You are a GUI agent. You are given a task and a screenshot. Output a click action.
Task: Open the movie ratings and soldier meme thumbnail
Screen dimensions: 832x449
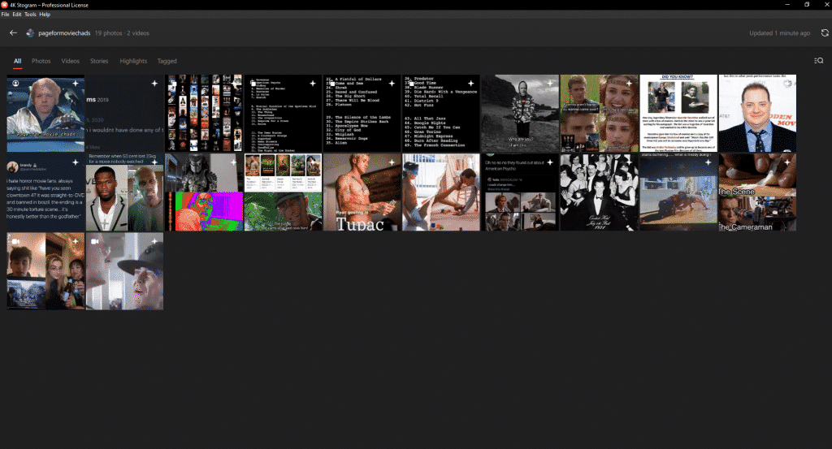[283, 192]
